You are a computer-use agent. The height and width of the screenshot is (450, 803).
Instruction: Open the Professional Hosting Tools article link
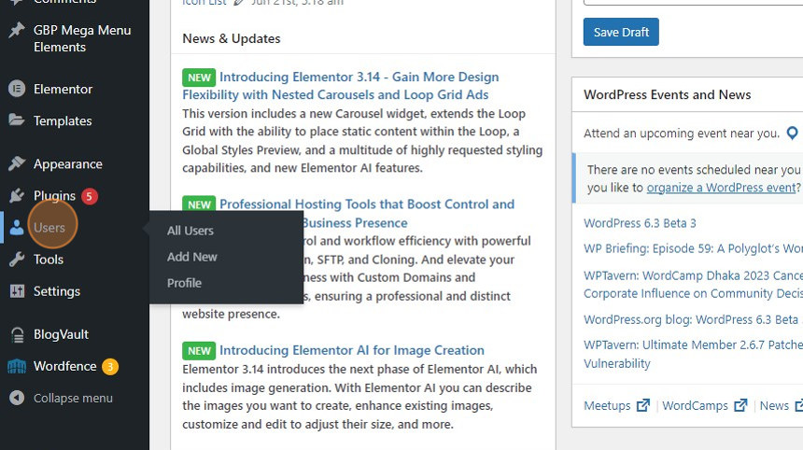(367, 204)
